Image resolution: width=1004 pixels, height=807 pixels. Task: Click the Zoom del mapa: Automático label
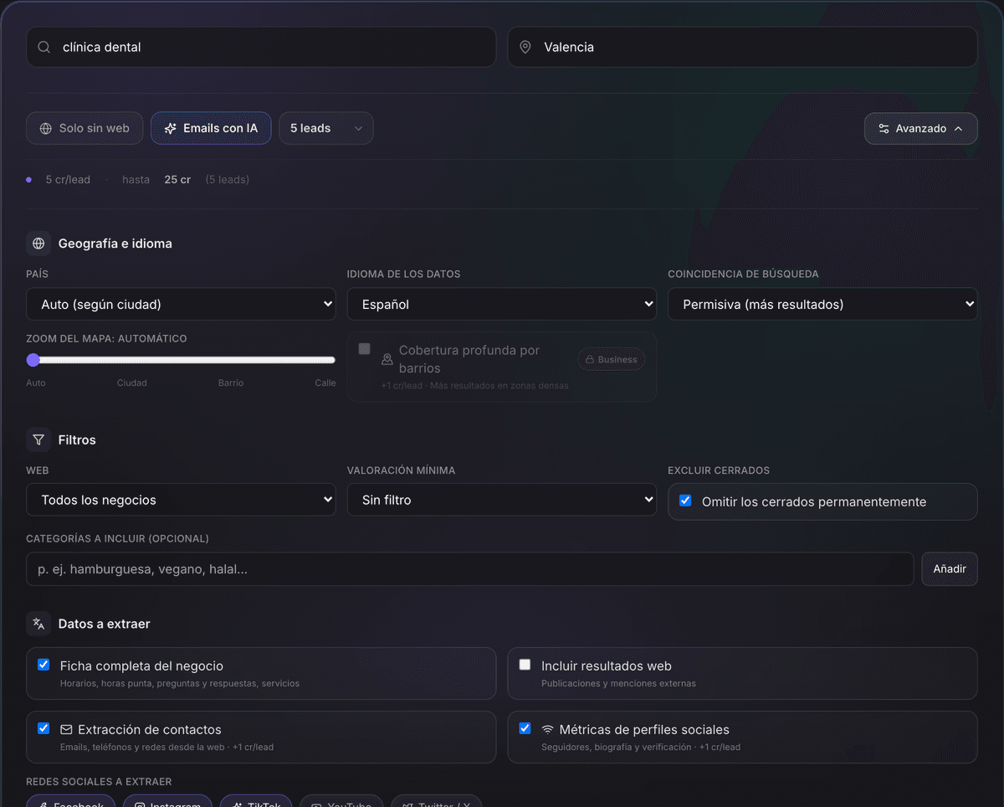coord(106,339)
